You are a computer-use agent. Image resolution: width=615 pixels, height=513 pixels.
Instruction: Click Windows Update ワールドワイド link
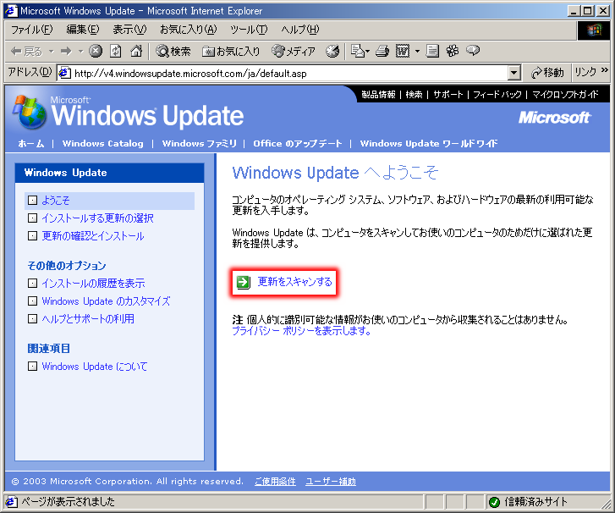pyautogui.click(x=429, y=143)
